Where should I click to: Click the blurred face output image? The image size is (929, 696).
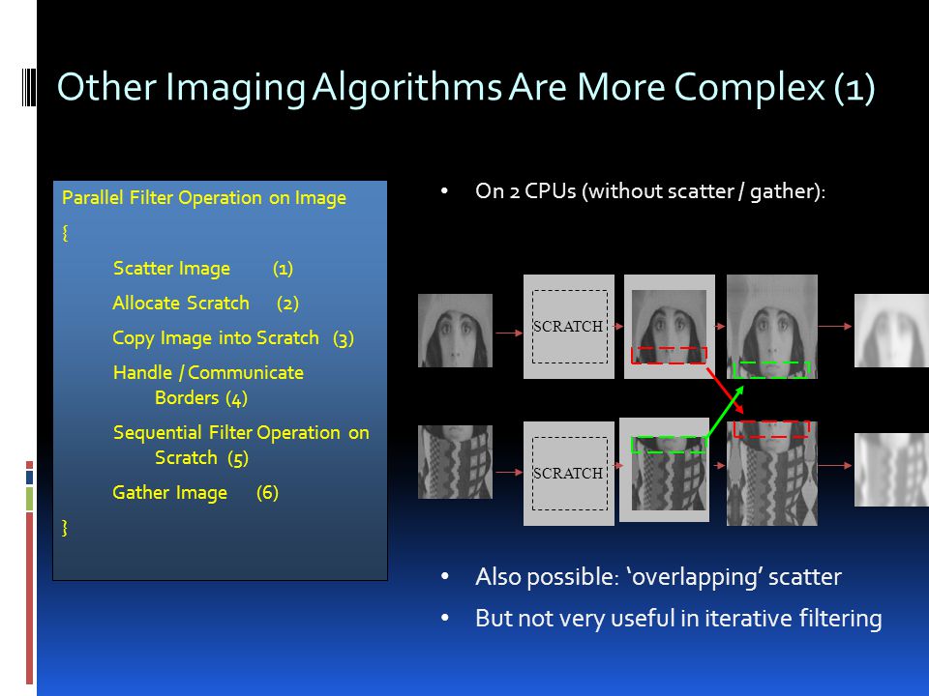pyautogui.click(x=891, y=331)
